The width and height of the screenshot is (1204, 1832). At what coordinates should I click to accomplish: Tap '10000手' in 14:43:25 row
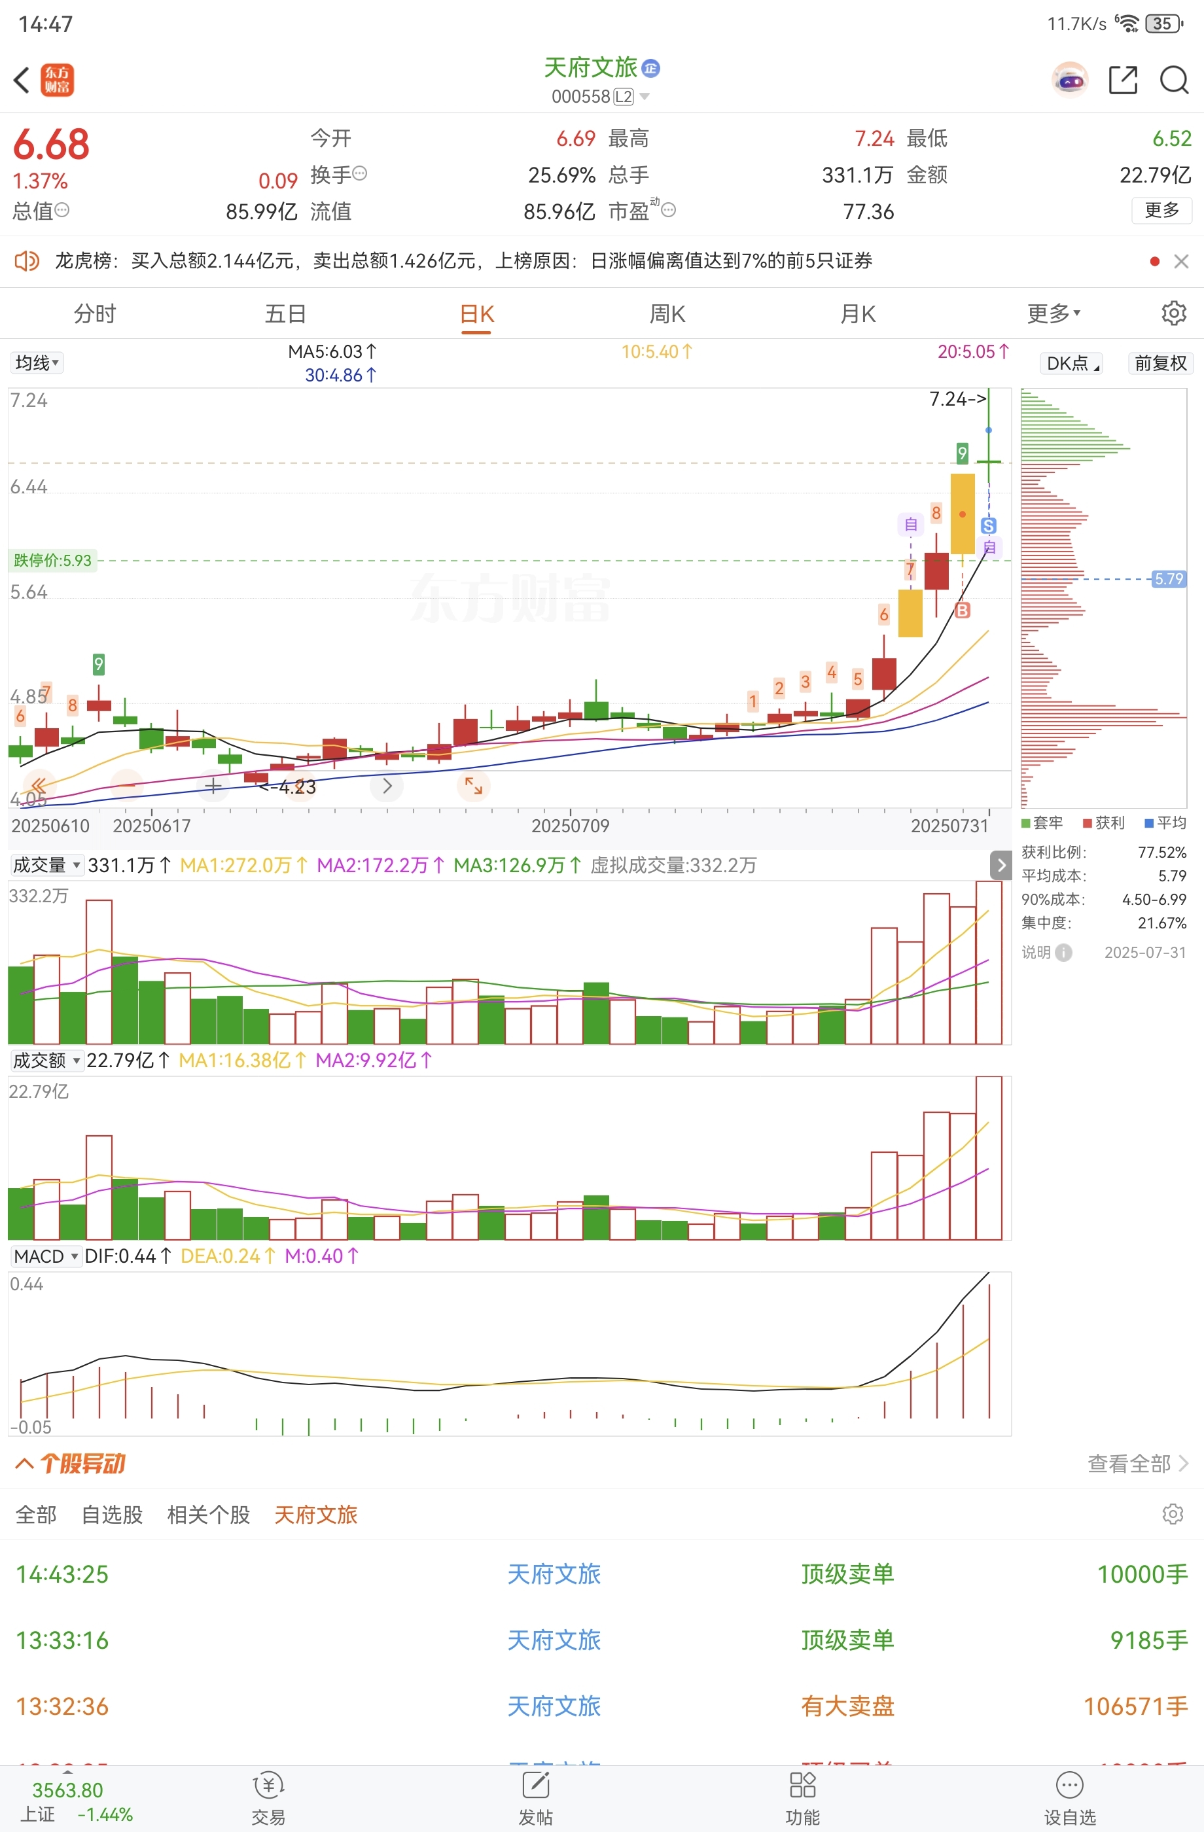coord(1142,1574)
